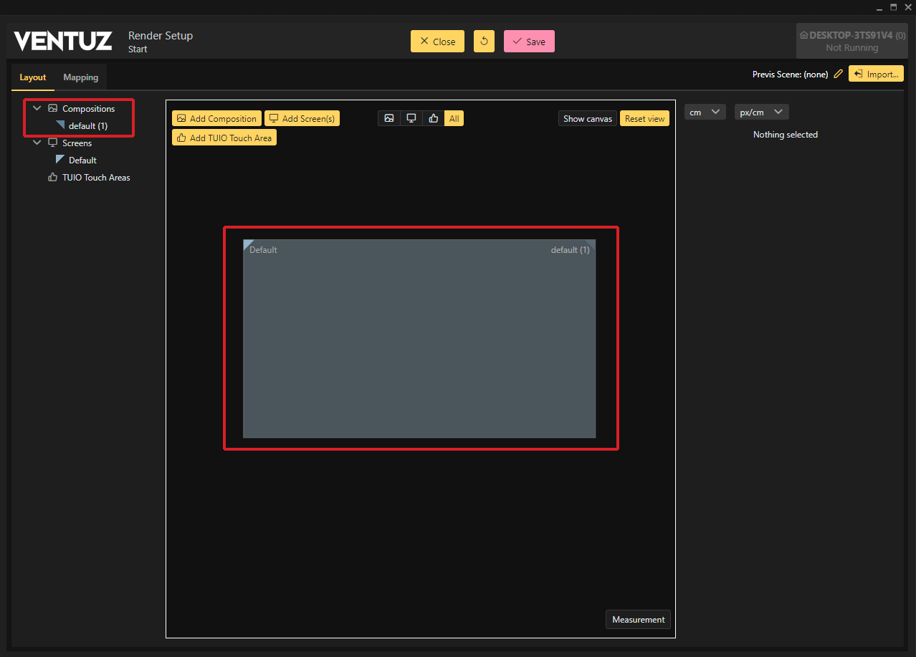Toggle the Measurement button

pyautogui.click(x=638, y=620)
